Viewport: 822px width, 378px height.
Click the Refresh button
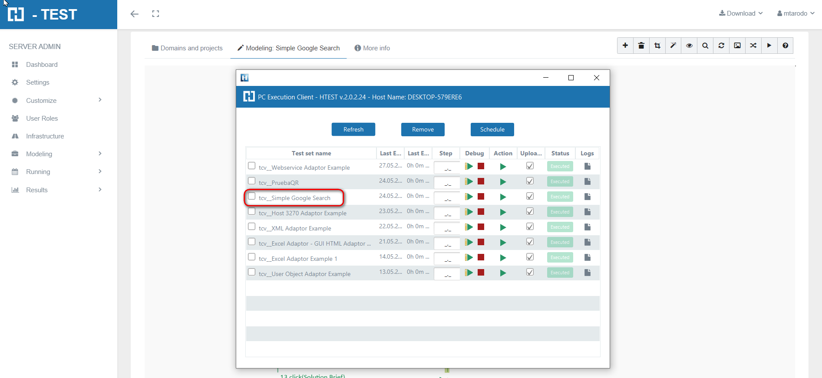tap(353, 129)
